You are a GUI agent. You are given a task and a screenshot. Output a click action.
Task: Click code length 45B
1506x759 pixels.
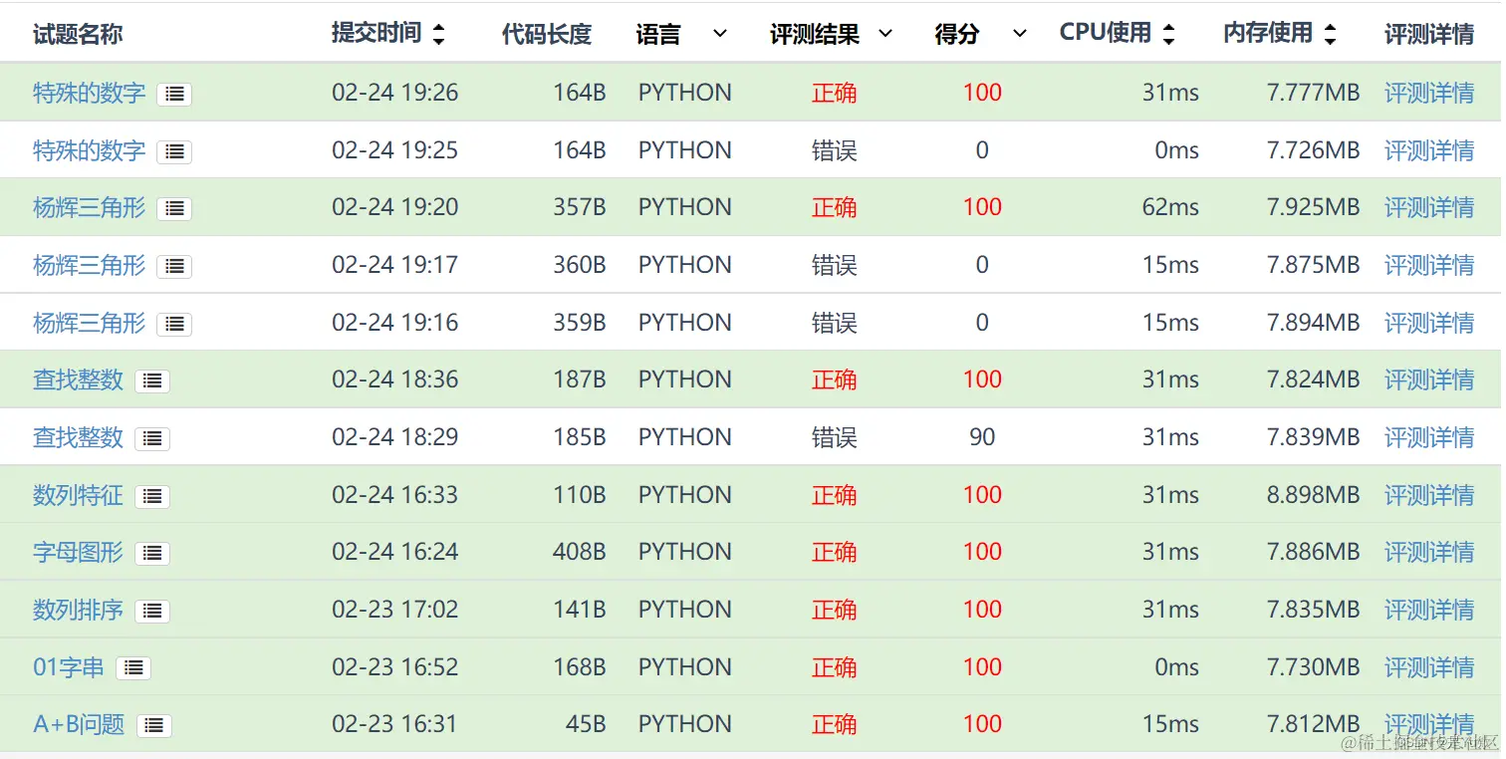[586, 725]
